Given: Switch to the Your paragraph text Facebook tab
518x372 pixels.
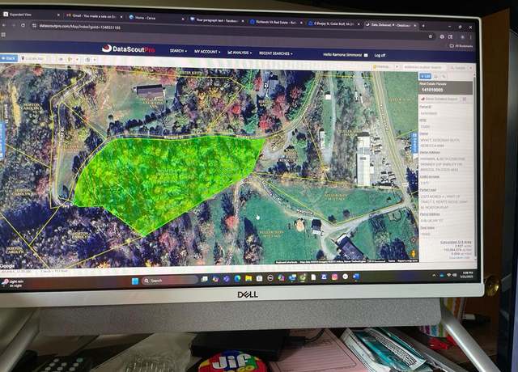Looking at the screenshot, I should [217, 20].
